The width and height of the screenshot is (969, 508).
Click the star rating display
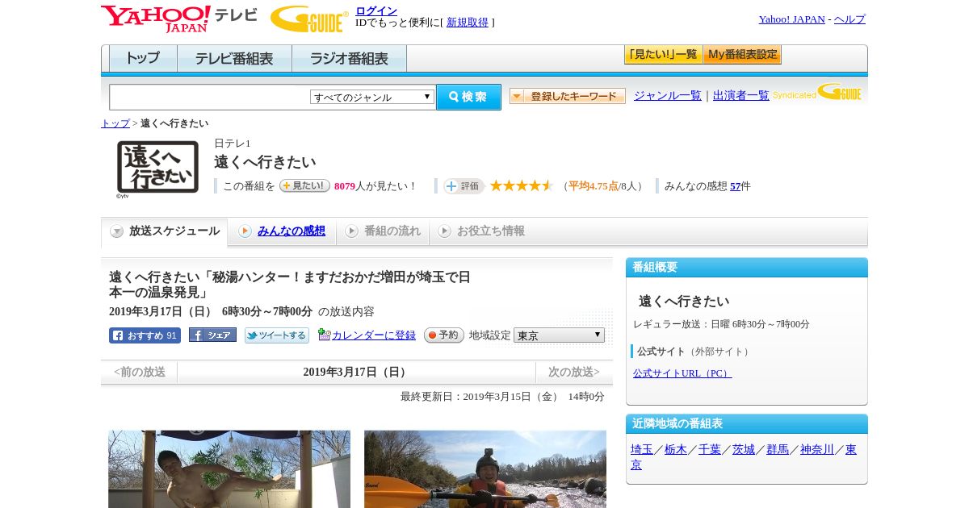coord(522,185)
